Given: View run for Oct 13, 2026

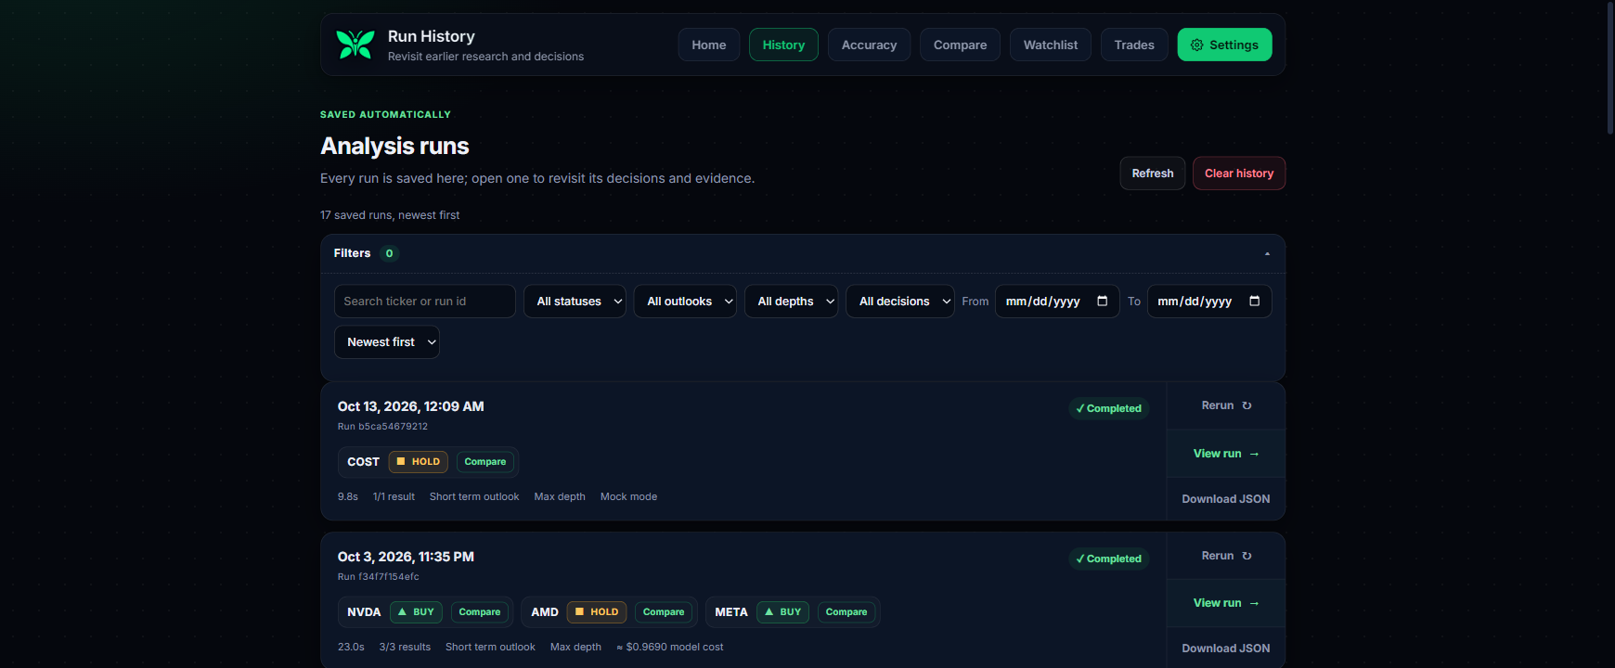Looking at the screenshot, I should tap(1226, 454).
